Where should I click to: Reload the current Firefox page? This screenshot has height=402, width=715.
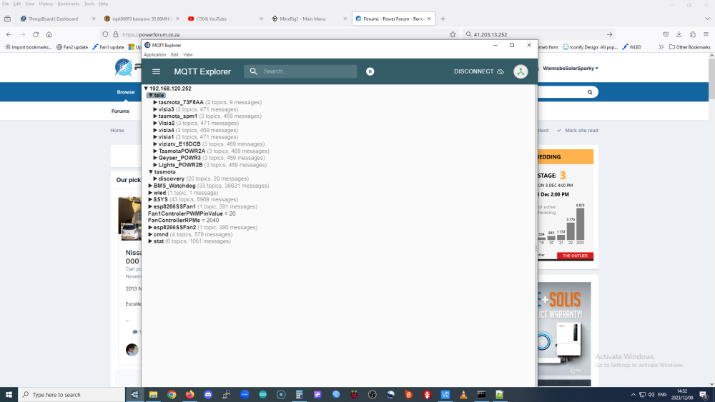click(36, 34)
